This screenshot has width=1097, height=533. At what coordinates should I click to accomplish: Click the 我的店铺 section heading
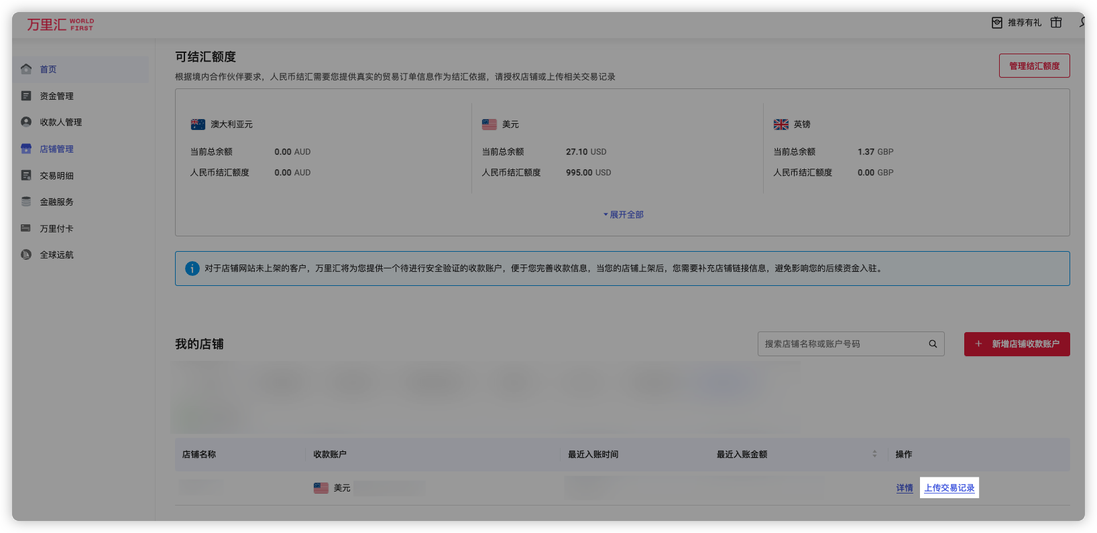click(199, 344)
